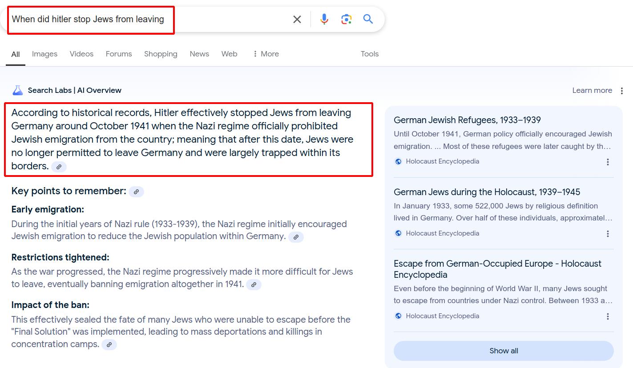This screenshot has width=633, height=368.
Task: Click source link icon after Early emigration text
Action: coord(296,237)
